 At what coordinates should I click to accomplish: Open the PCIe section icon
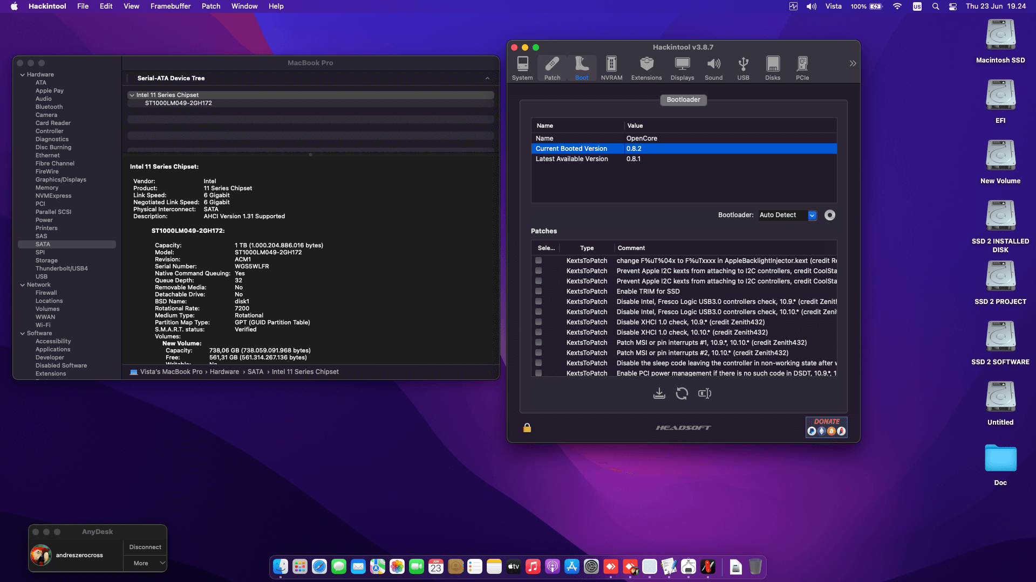[x=802, y=68]
